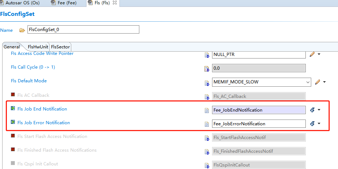The image size is (338, 169).
Task: Toggle the Fls AC Callback enable box
Action: pos(13,94)
